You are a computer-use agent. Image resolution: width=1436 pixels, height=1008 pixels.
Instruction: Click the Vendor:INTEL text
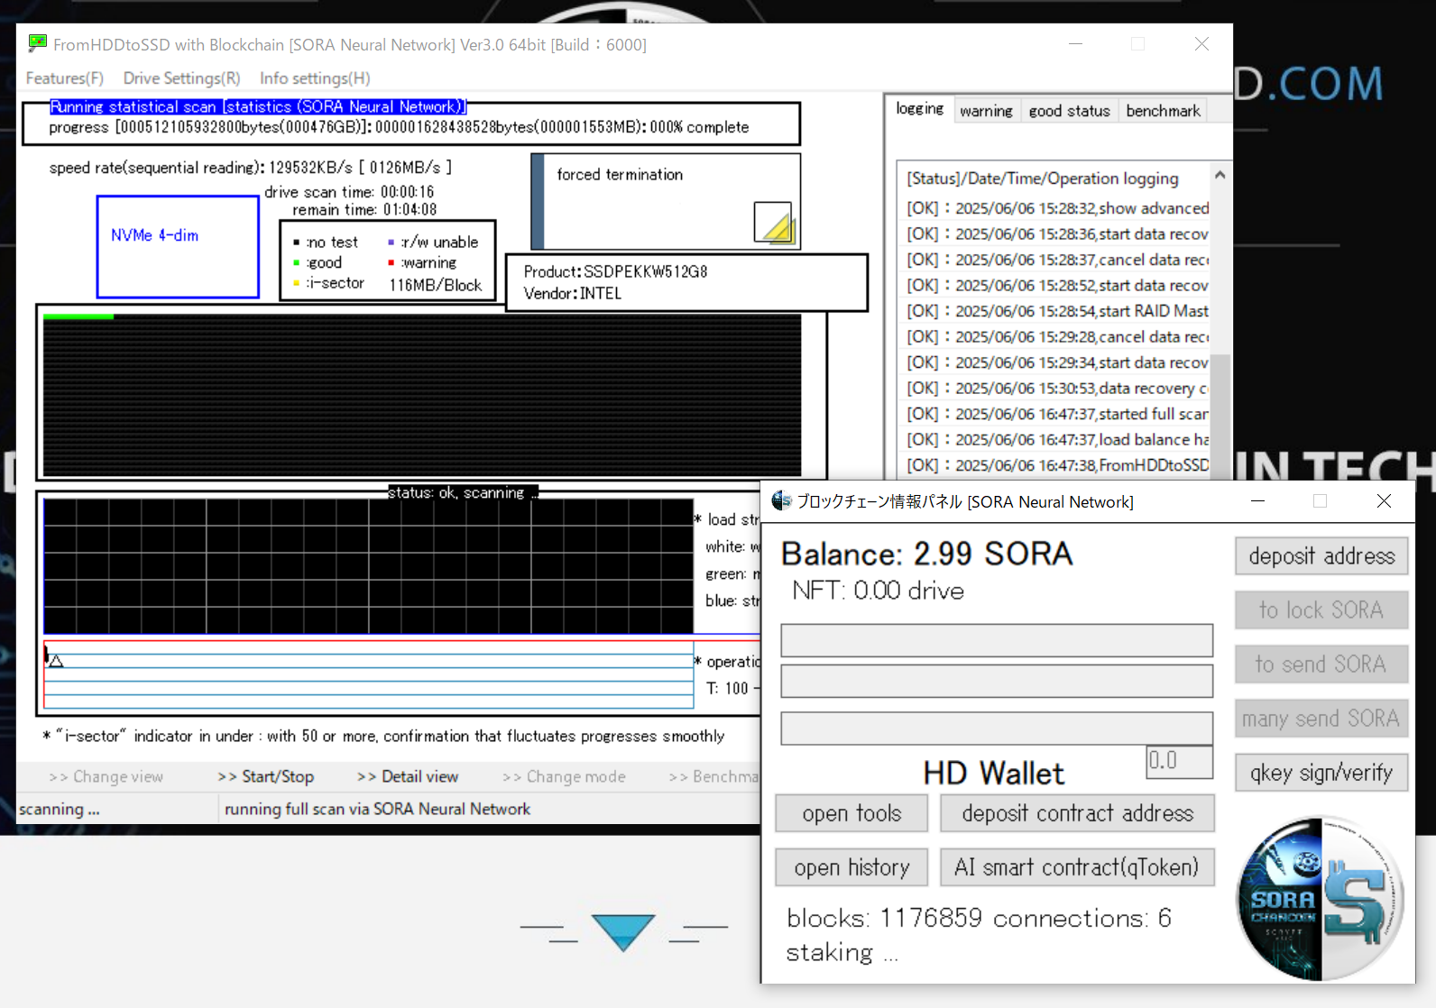(x=572, y=293)
